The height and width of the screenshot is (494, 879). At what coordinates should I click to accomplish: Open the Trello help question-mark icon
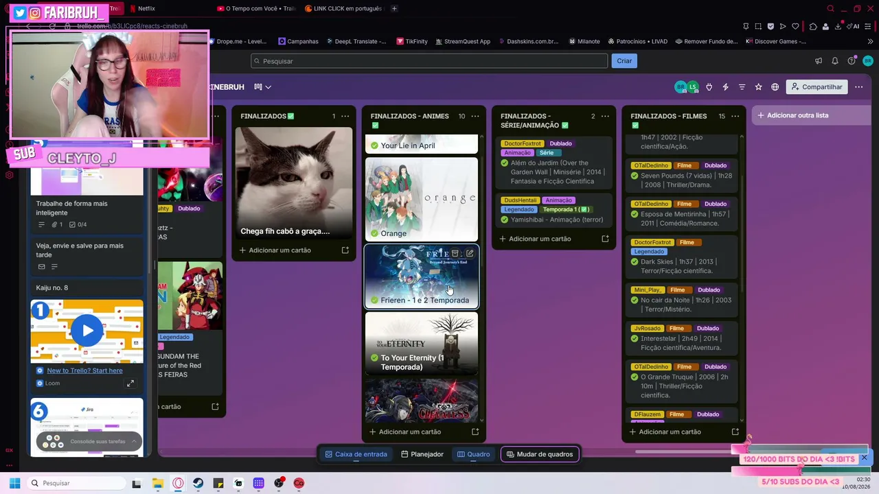[852, 61]
